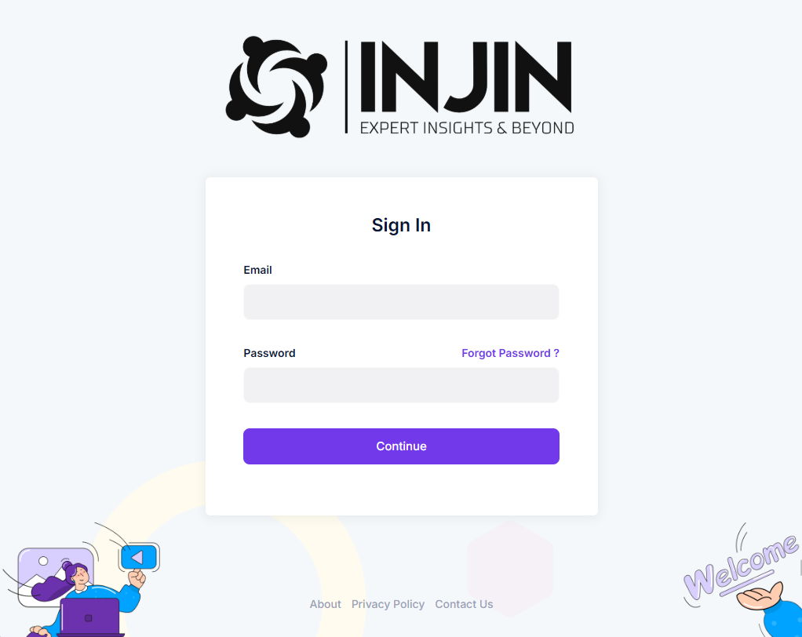802x637 pixels.
Task: Focus the Password input field
Action: [x=401, y=385]
